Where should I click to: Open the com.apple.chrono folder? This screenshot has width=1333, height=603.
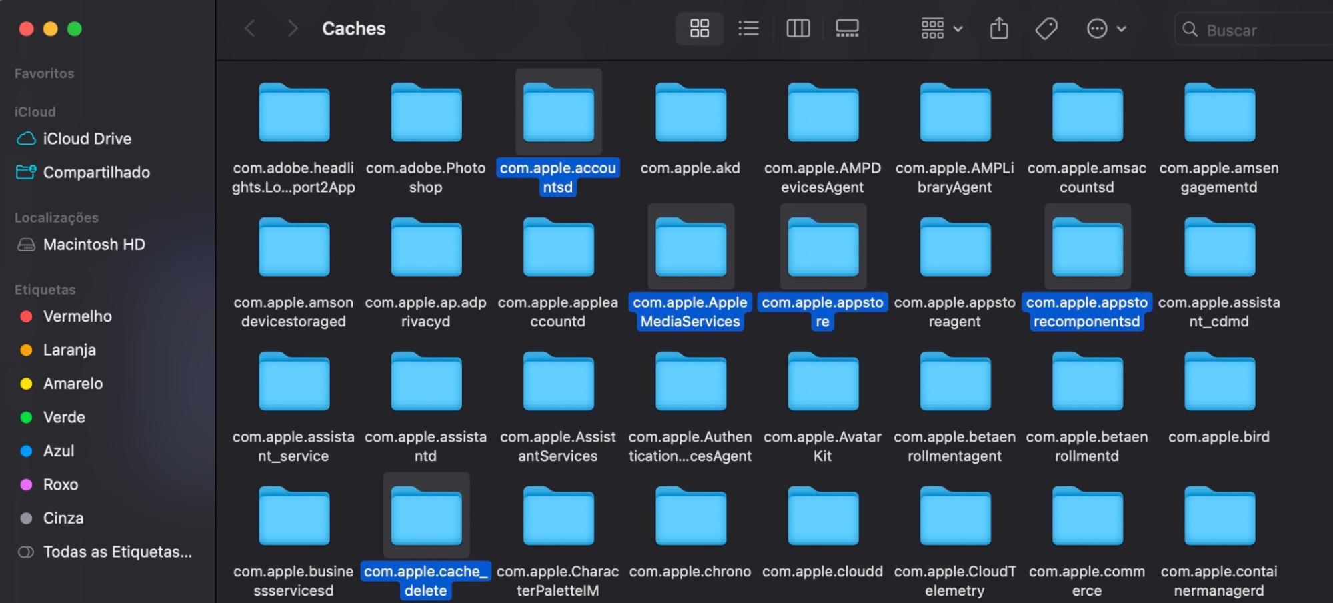coord(690,515)
